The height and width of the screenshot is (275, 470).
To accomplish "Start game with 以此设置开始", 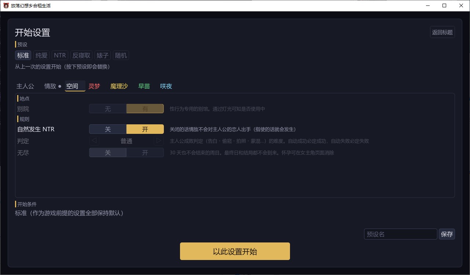I will [x=235, y=251].
